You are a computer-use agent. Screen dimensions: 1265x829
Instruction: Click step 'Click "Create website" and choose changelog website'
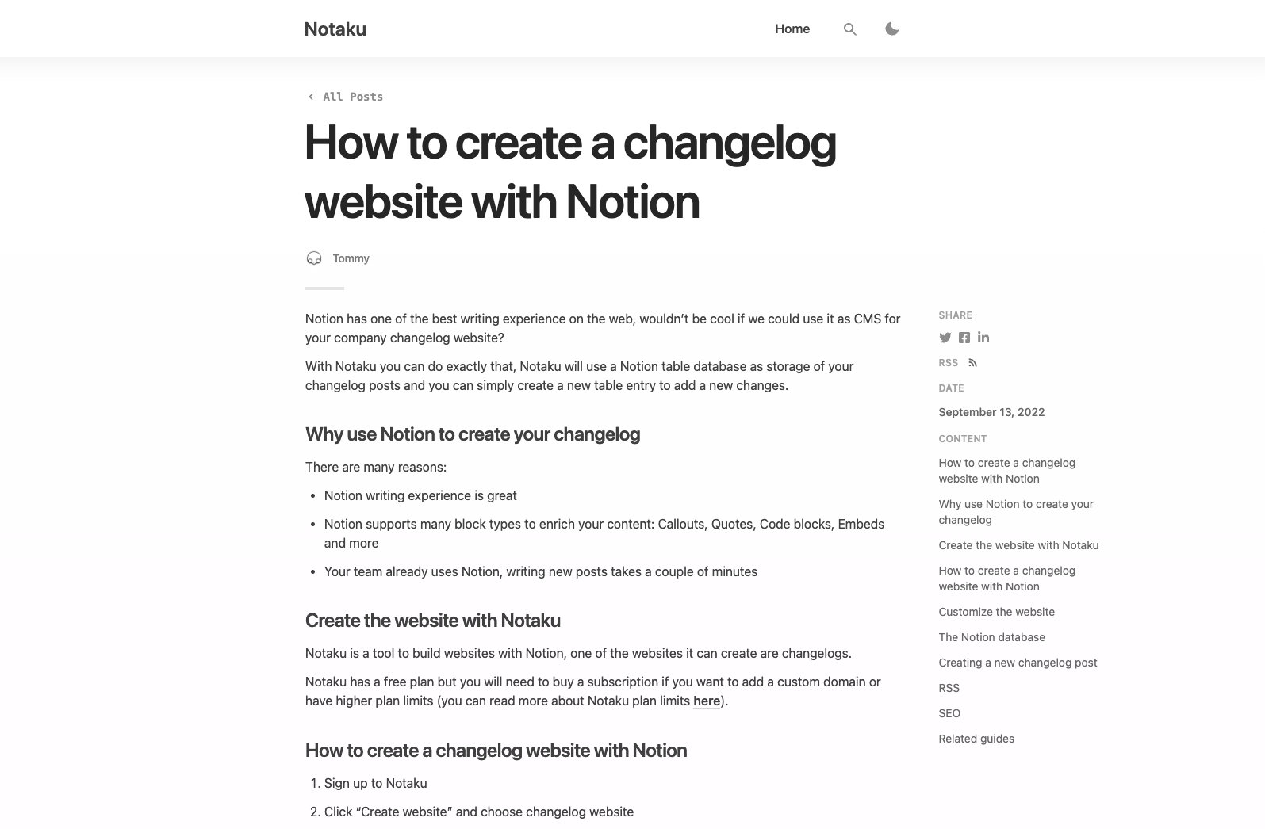click(479, 812)
